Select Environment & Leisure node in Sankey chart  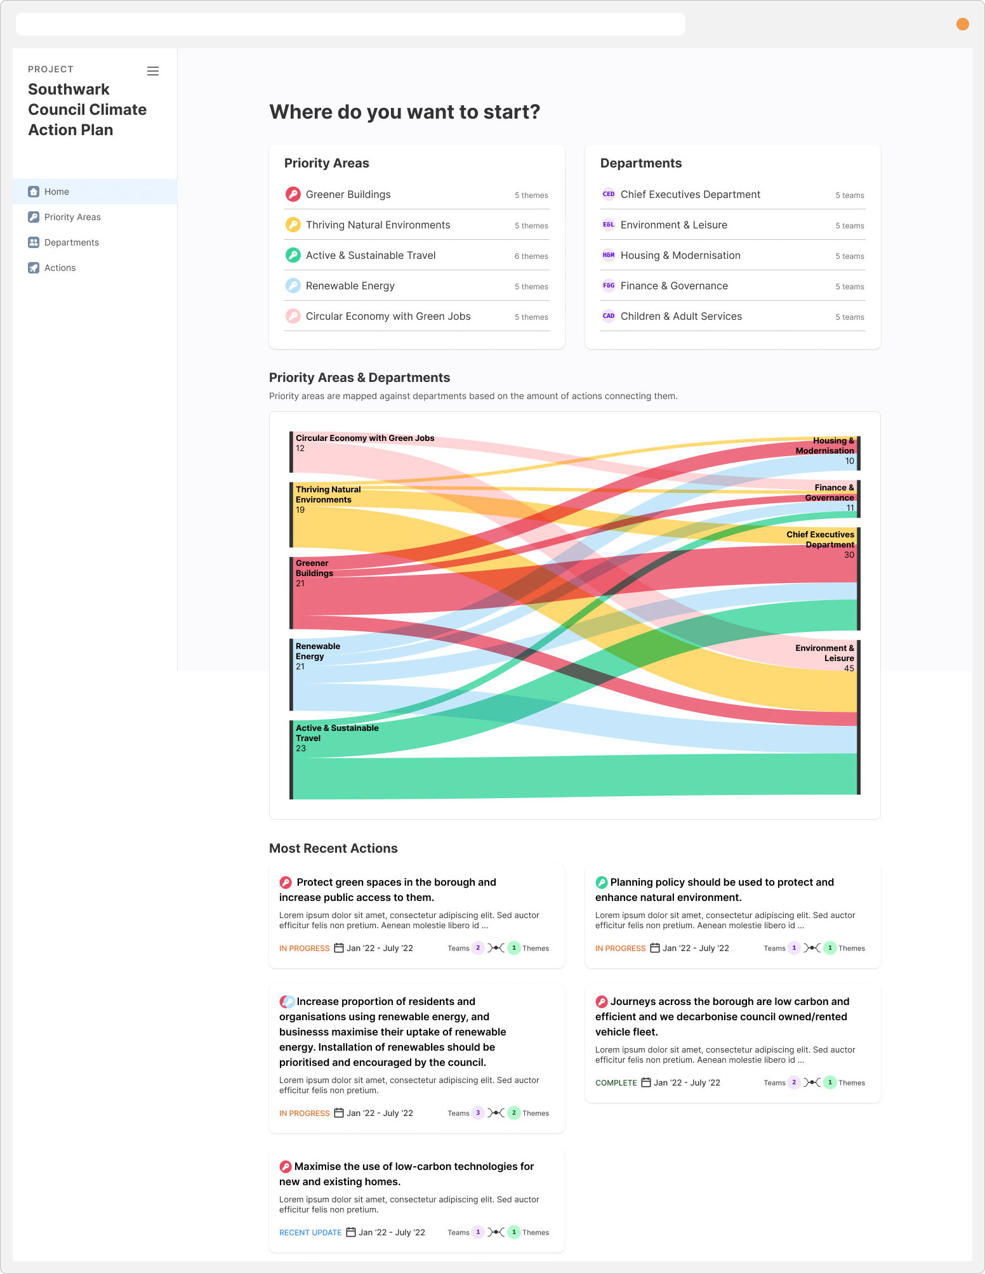[x=859, y=717]
